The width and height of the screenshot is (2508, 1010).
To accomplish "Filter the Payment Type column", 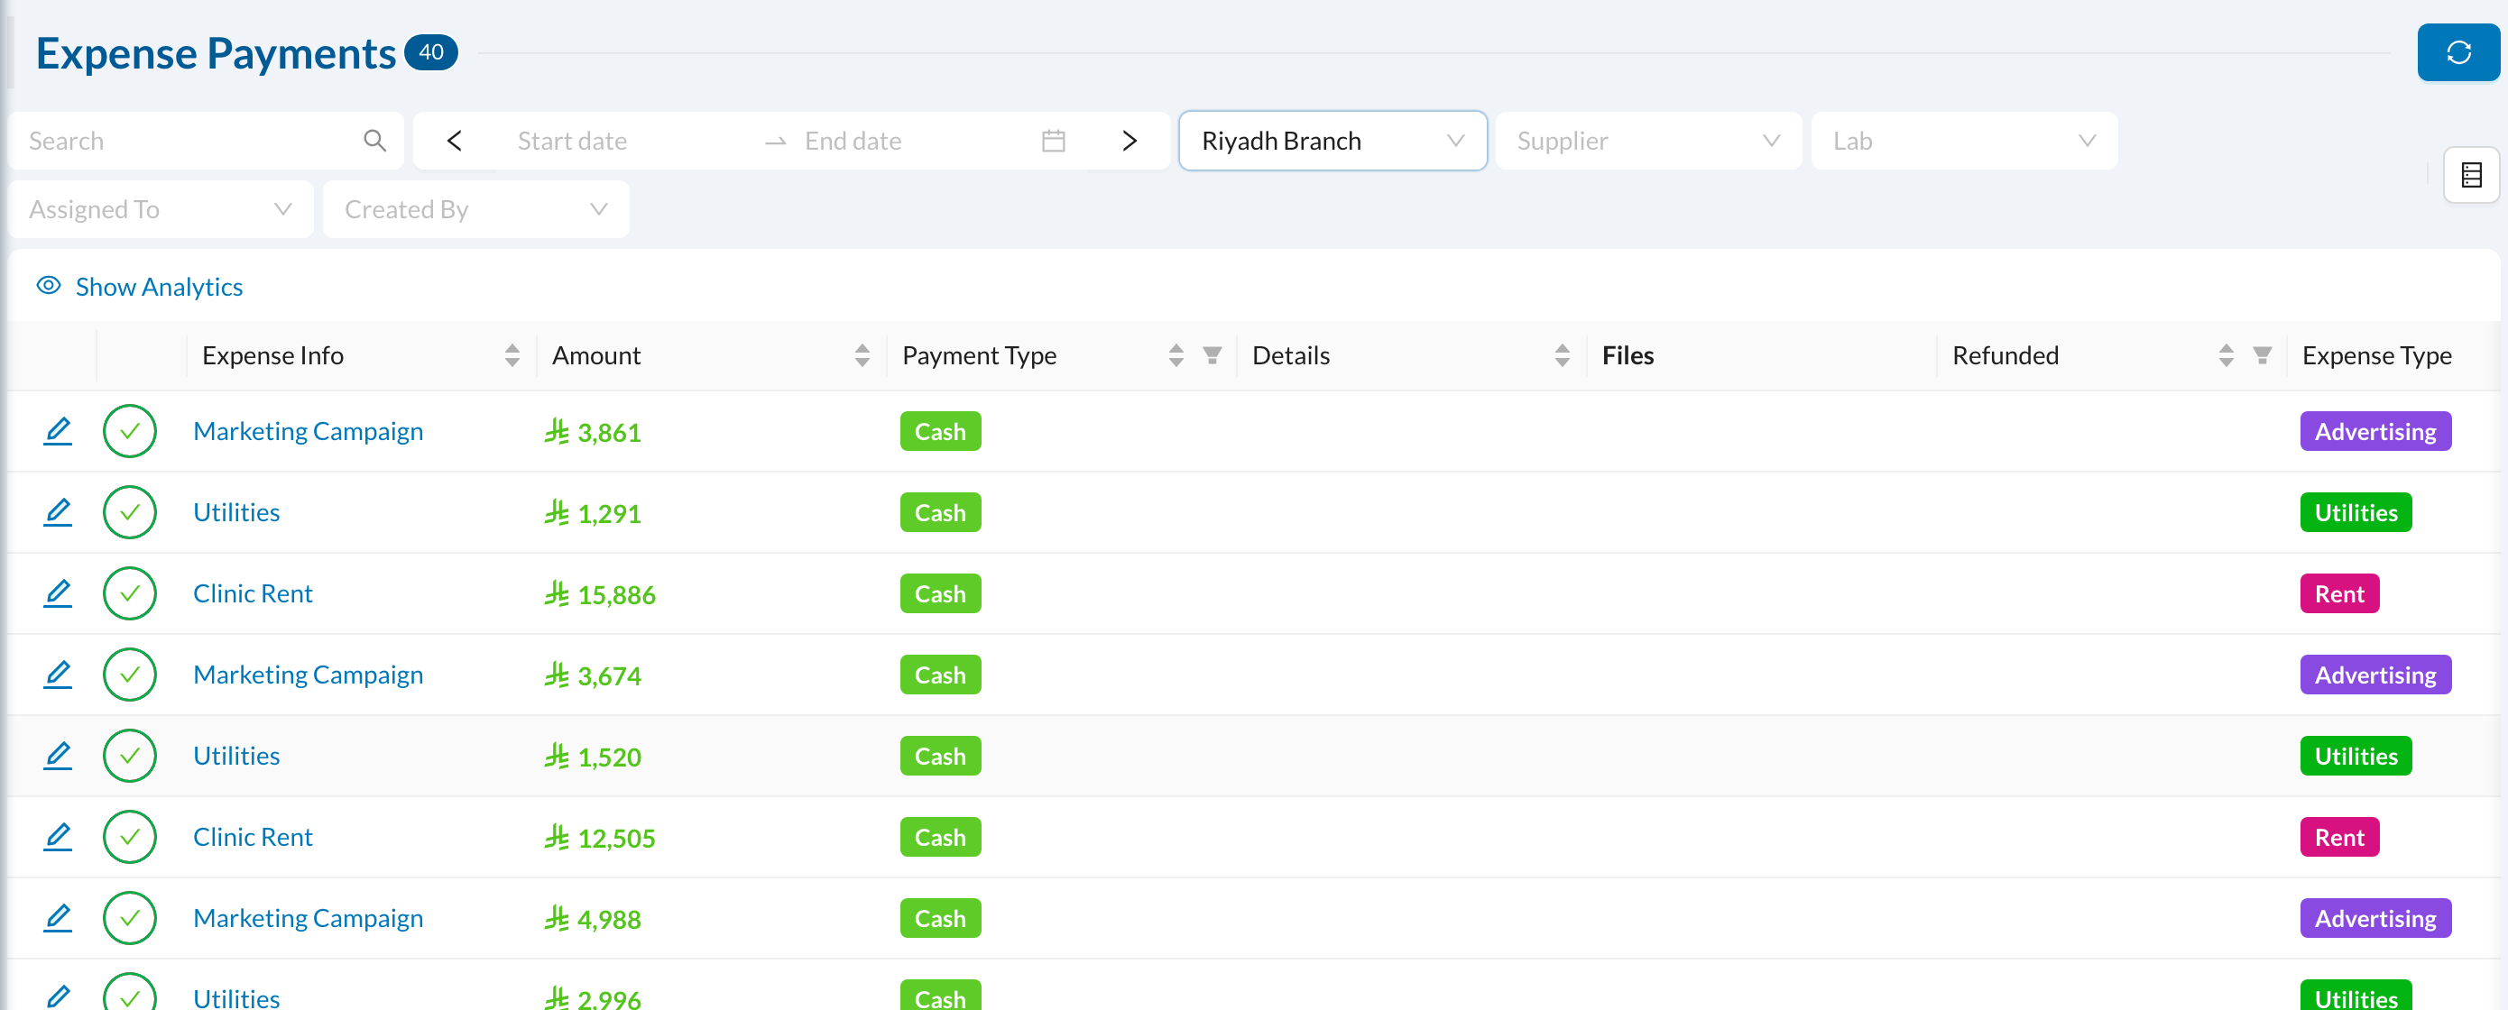I will (1212, 355).
